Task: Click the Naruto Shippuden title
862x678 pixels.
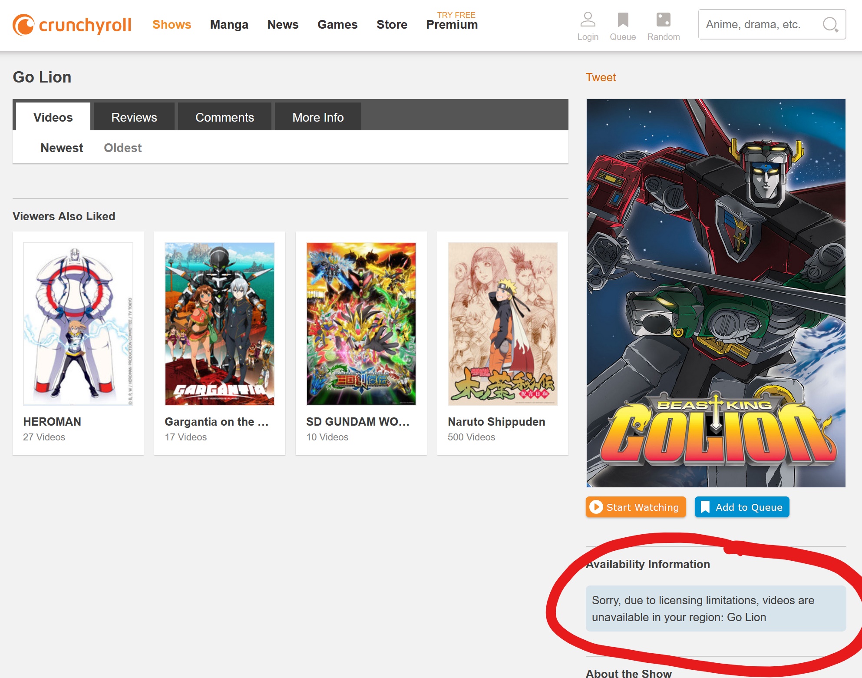Action: click(496, 422)
